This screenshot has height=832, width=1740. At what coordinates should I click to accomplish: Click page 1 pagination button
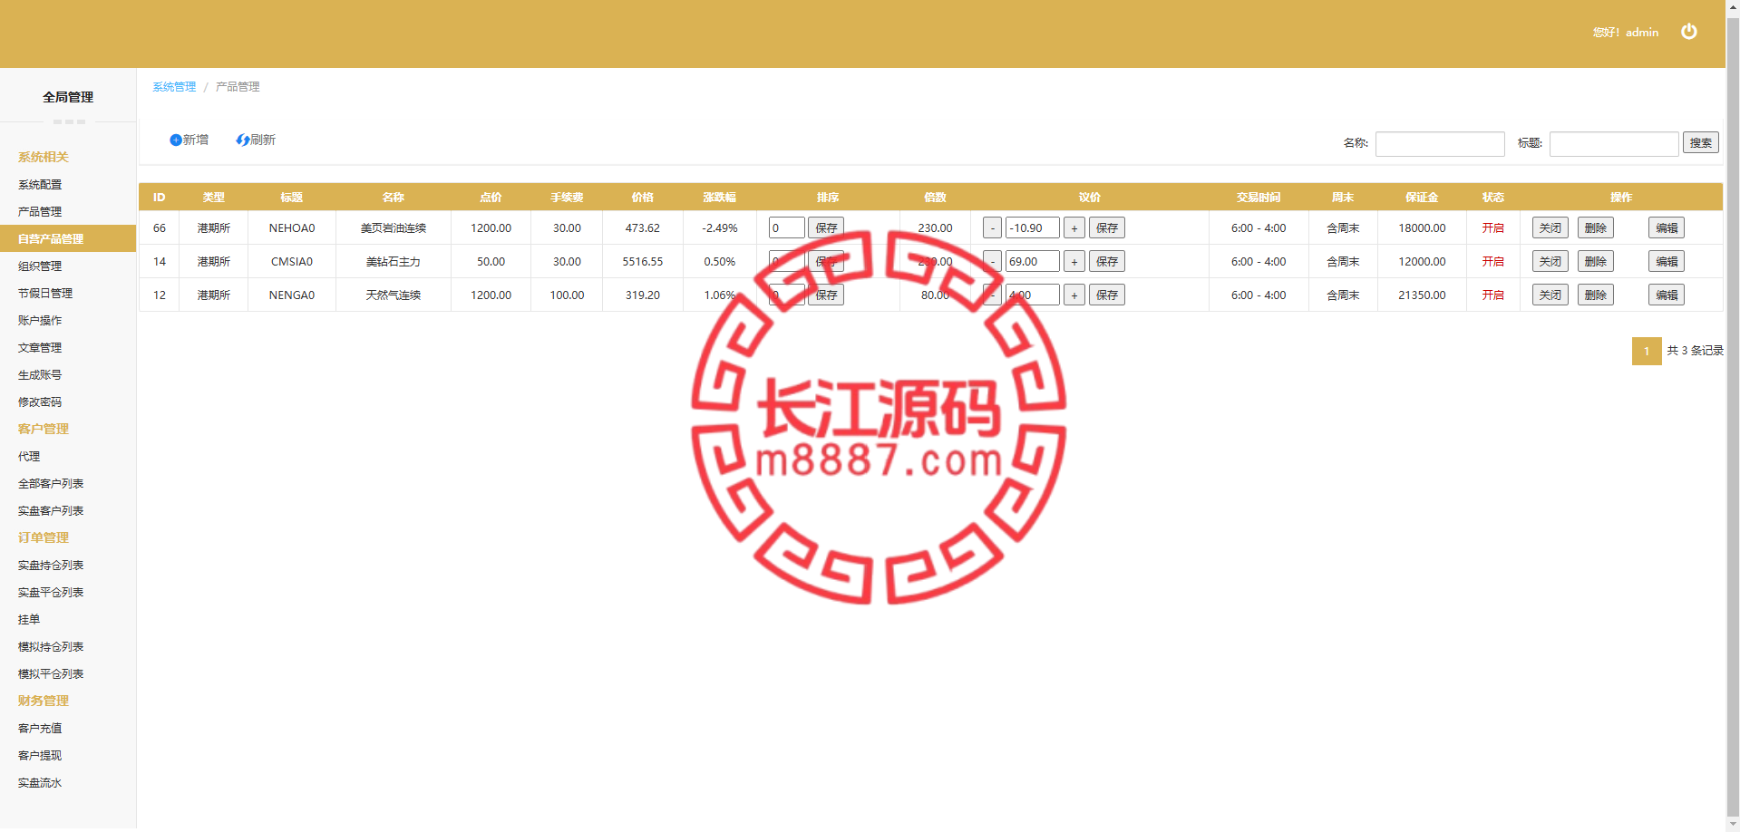(x=1647, y=351)
